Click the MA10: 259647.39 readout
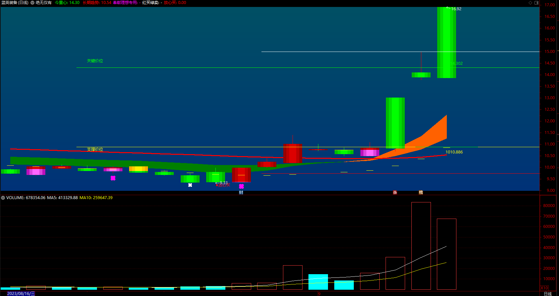The width and height of the screenshot is (559, 296). click(96, 198)
